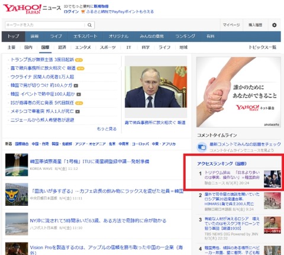This screenshot has width=284, height=255.
Task: Filter news by 中国・台湾 region link
Action: coord(40,144)
